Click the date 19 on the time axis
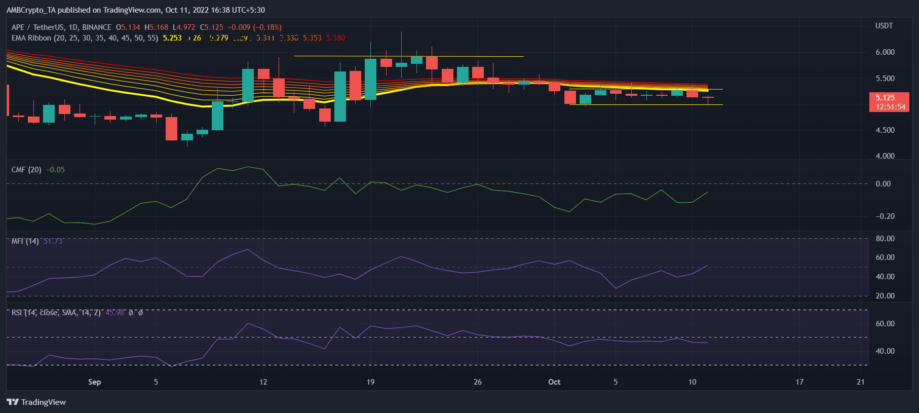This screenshot has height=413, width=919. tap(370, 382)
